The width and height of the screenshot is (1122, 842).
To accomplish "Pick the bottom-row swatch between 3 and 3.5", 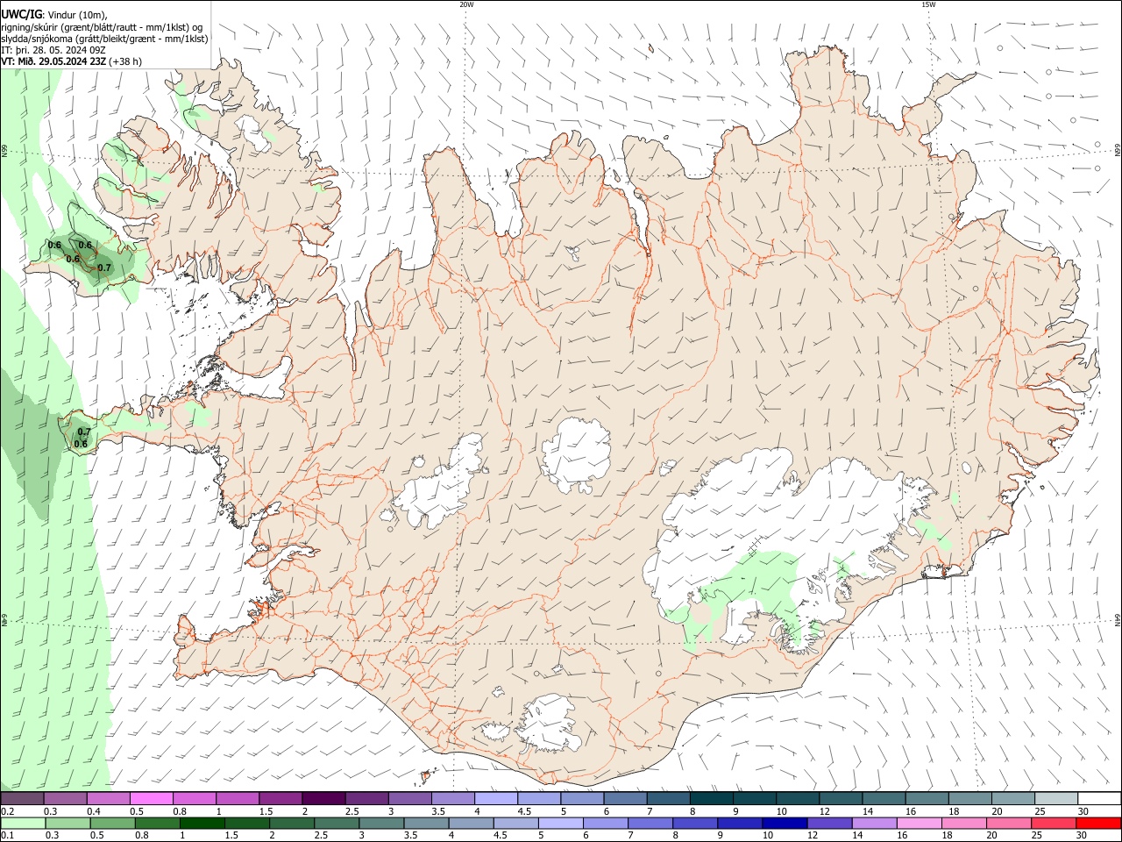I will click(x=381, y=824).
